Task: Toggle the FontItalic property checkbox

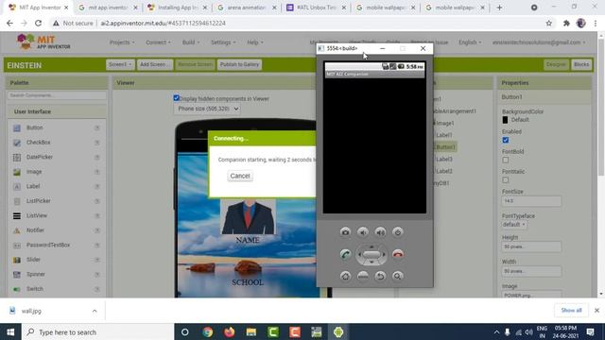Action: tap(506, 180)
